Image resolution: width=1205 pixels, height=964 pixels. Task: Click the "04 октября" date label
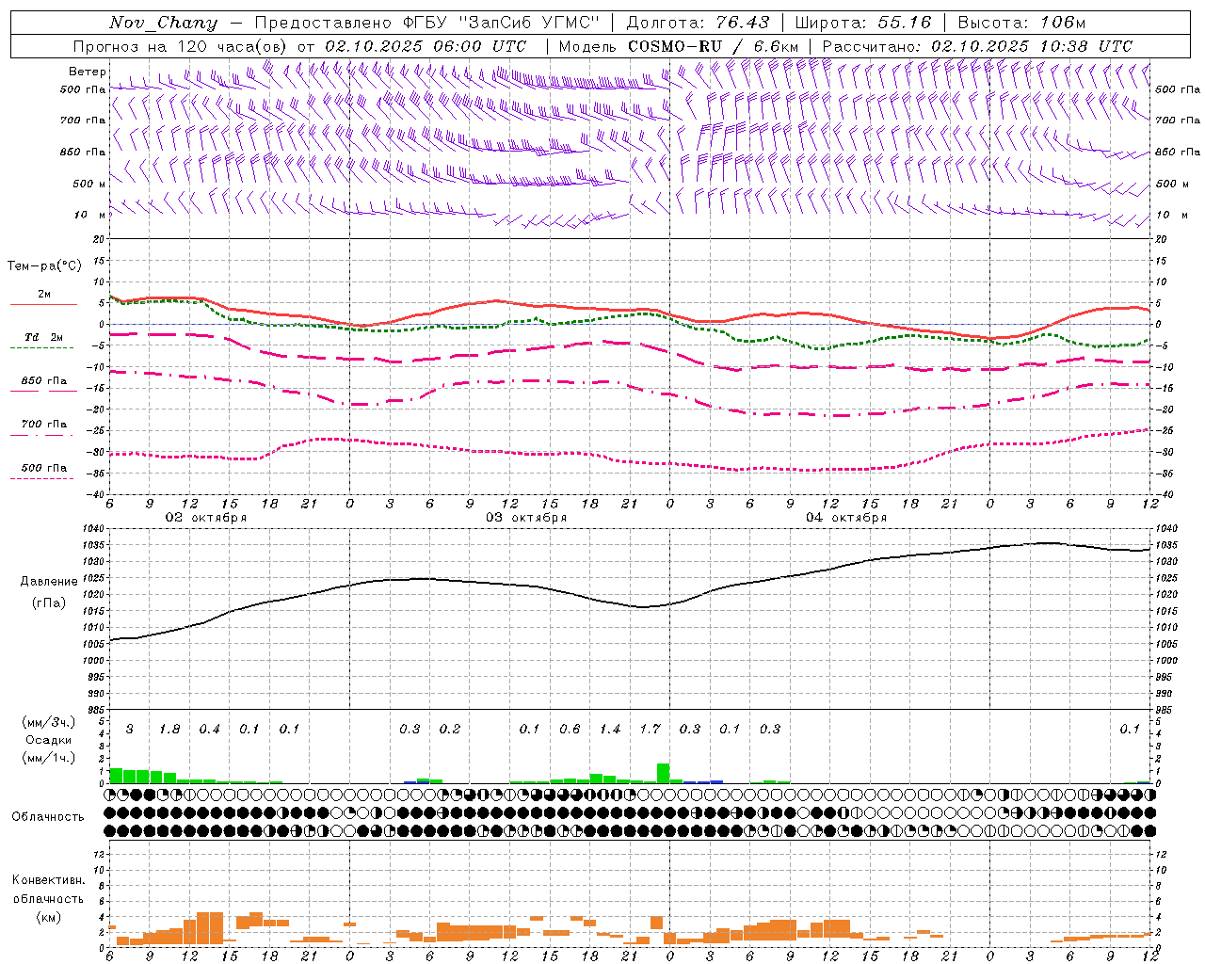point(846,518)
